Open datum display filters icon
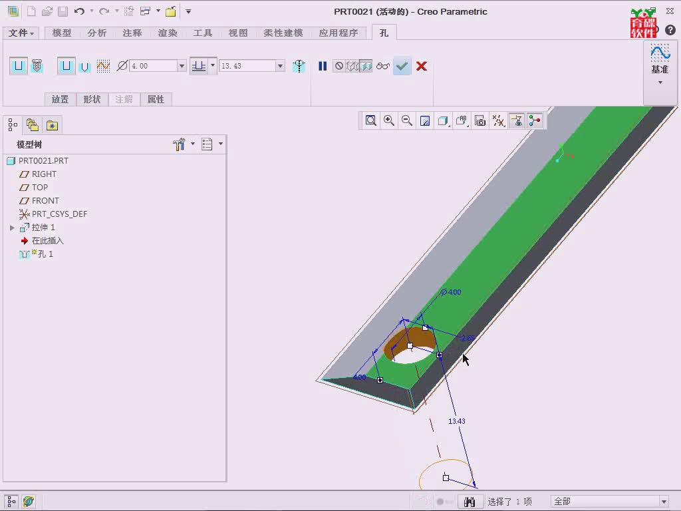 click(x=499, y=121)
